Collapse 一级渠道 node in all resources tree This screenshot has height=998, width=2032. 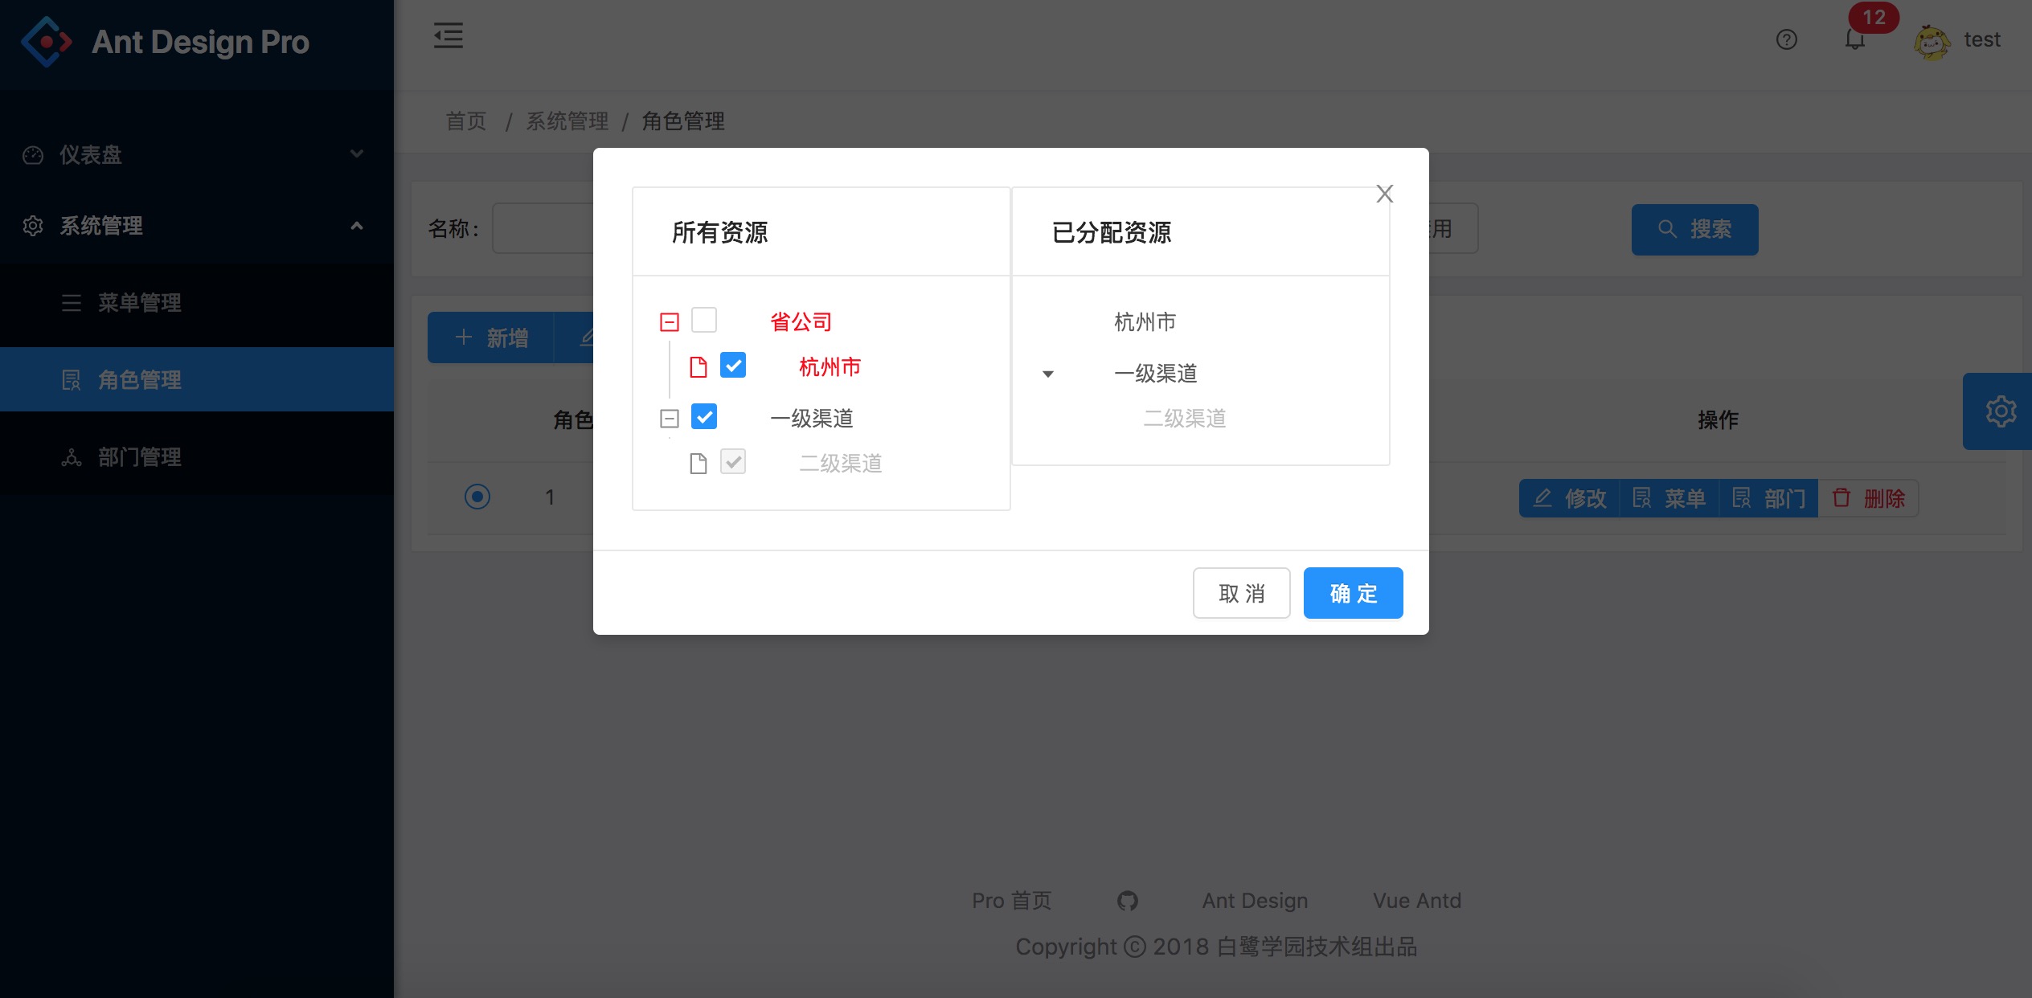(x=669, y=419)
